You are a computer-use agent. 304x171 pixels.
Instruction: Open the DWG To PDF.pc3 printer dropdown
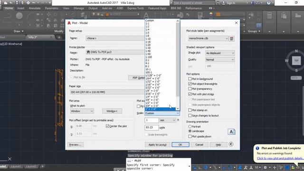[x=115, y=52]
